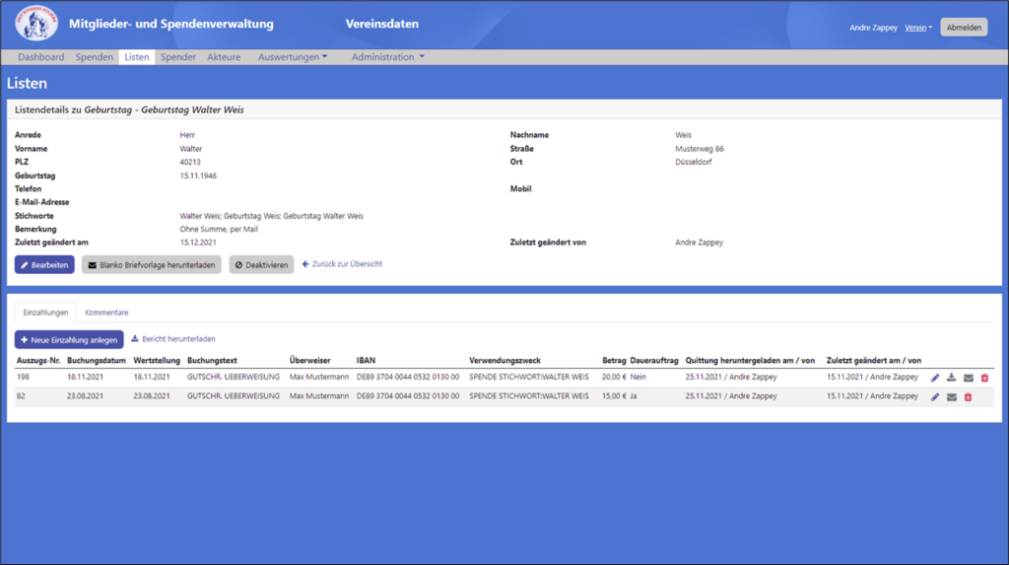Image resolution: width=1009 pixels, height=565 pixels.
Task: Open the Auswertungen dropdown menu
Action: coord(293,56)
